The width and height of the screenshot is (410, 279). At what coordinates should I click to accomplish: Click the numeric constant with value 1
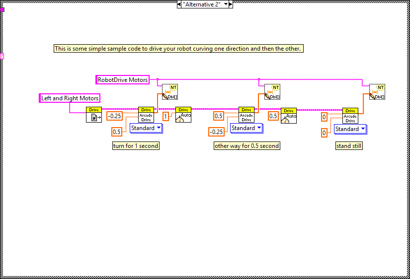(166, 116)
